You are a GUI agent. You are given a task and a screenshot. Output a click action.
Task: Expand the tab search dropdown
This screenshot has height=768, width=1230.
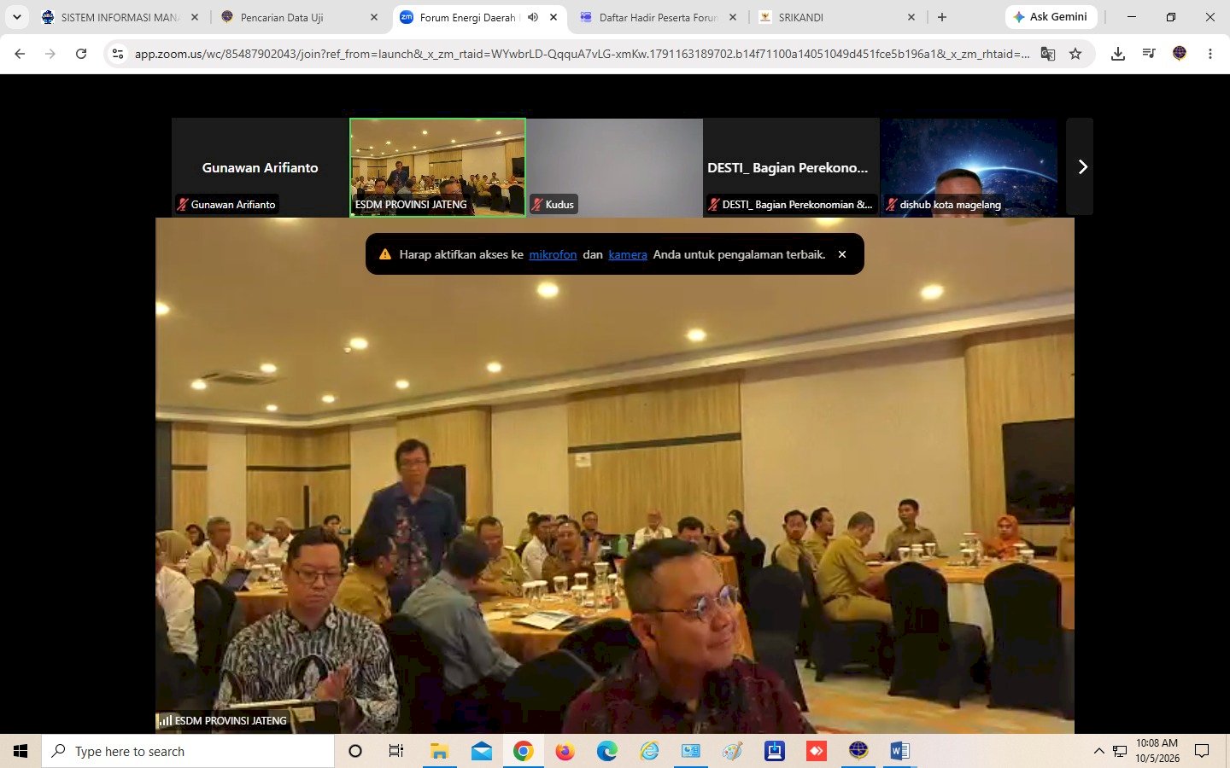click(x=16, y=17)
